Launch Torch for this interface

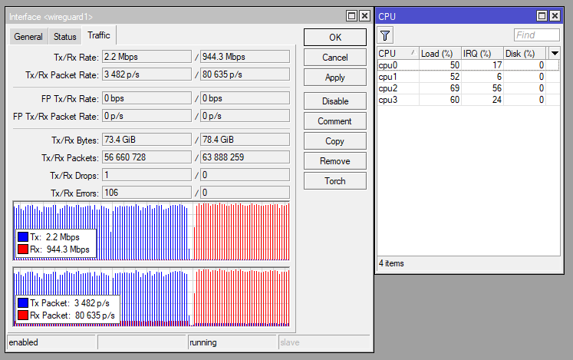pyautogui.click(x=335, y=180)
